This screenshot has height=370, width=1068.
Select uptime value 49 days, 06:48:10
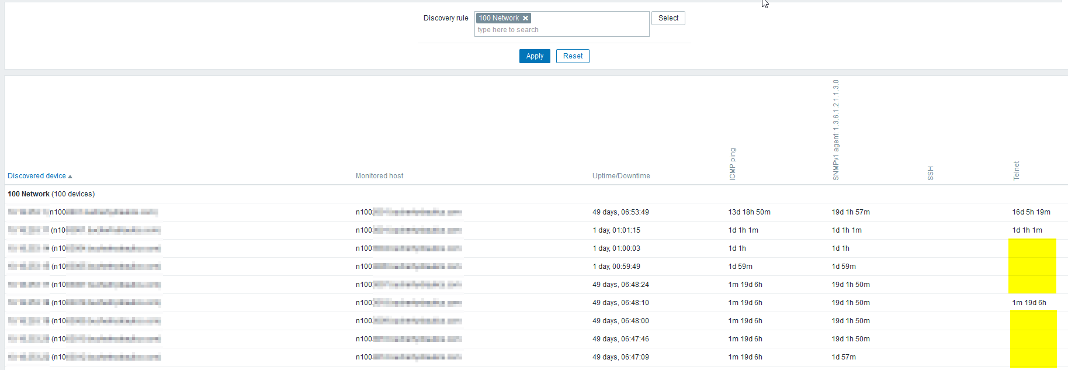tap(620, 303)
